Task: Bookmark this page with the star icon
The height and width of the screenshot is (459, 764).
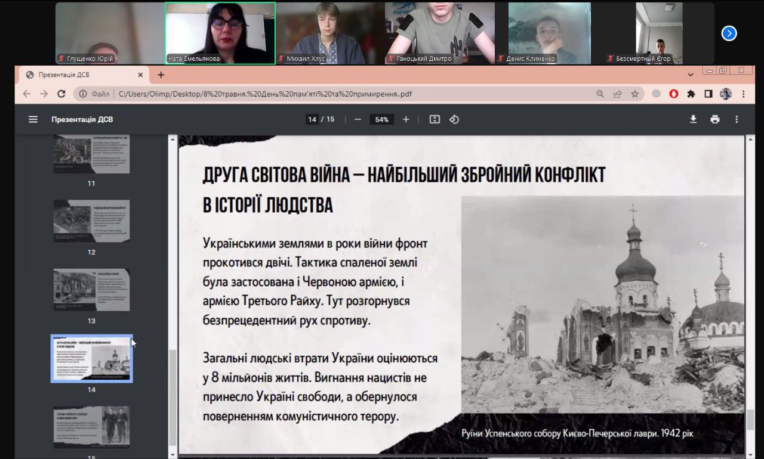Action: click(x=634, y=94)
